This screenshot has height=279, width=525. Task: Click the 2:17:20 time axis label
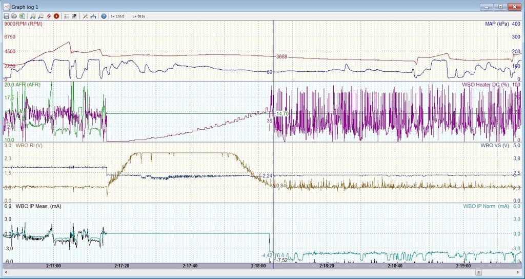122,266
